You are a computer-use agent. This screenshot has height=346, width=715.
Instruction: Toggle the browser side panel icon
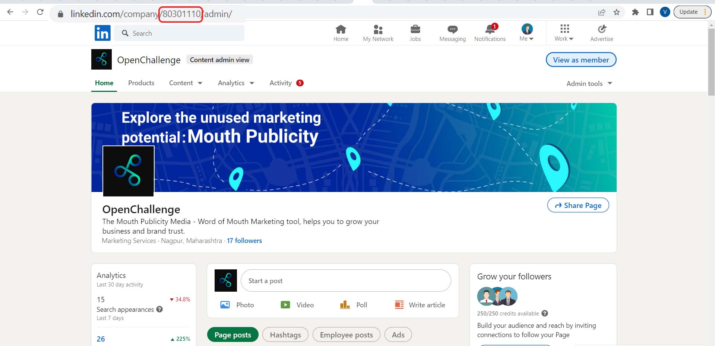tap(650, 12)
